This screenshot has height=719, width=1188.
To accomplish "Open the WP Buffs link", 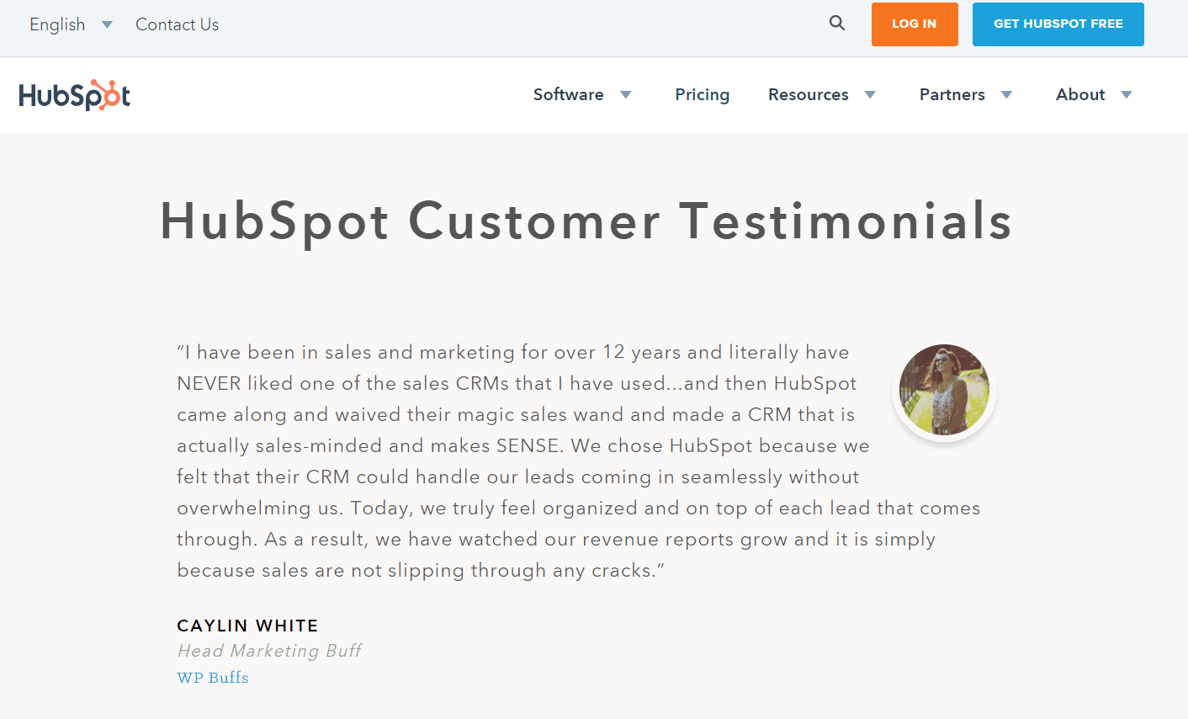I will (212, 677).
